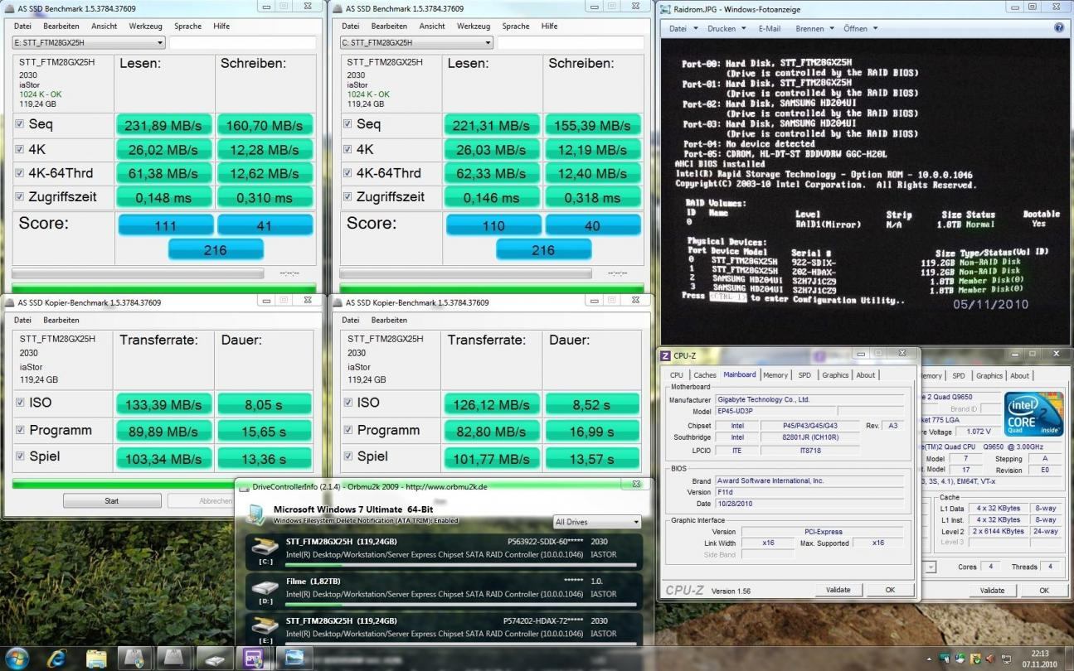Viewport: 1074px width, 671px height.
Task: Uncheck 4K-64Thrd in the E: benchmark window
Action: [20, 173]
